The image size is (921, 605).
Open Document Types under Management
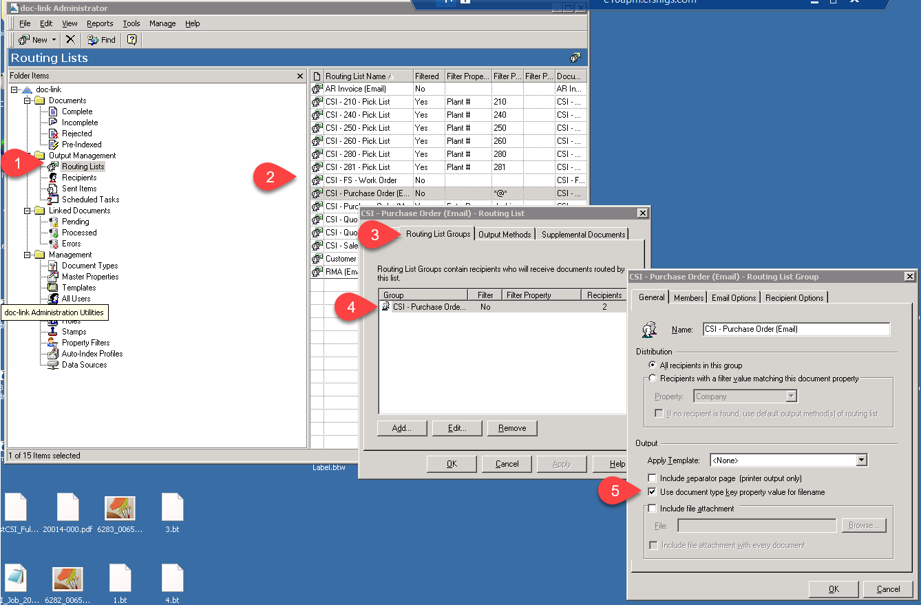89,266
